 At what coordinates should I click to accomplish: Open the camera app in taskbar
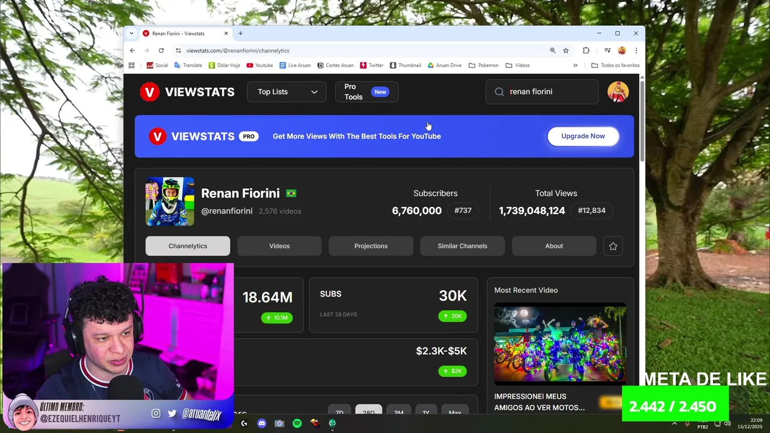[279, 423]
